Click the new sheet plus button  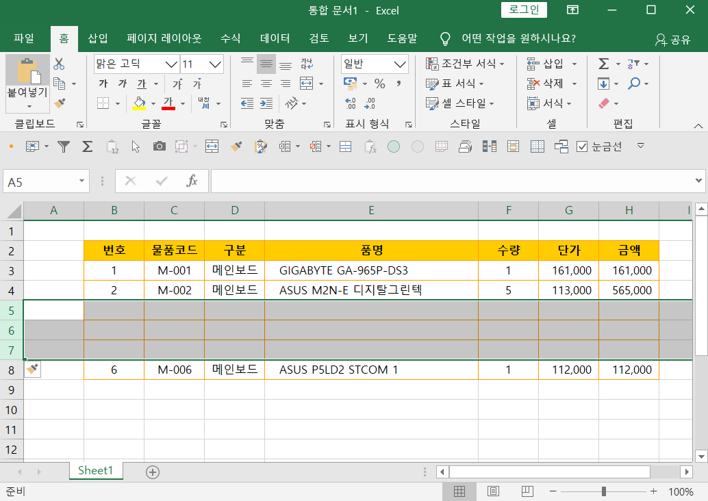coord(153,472)
